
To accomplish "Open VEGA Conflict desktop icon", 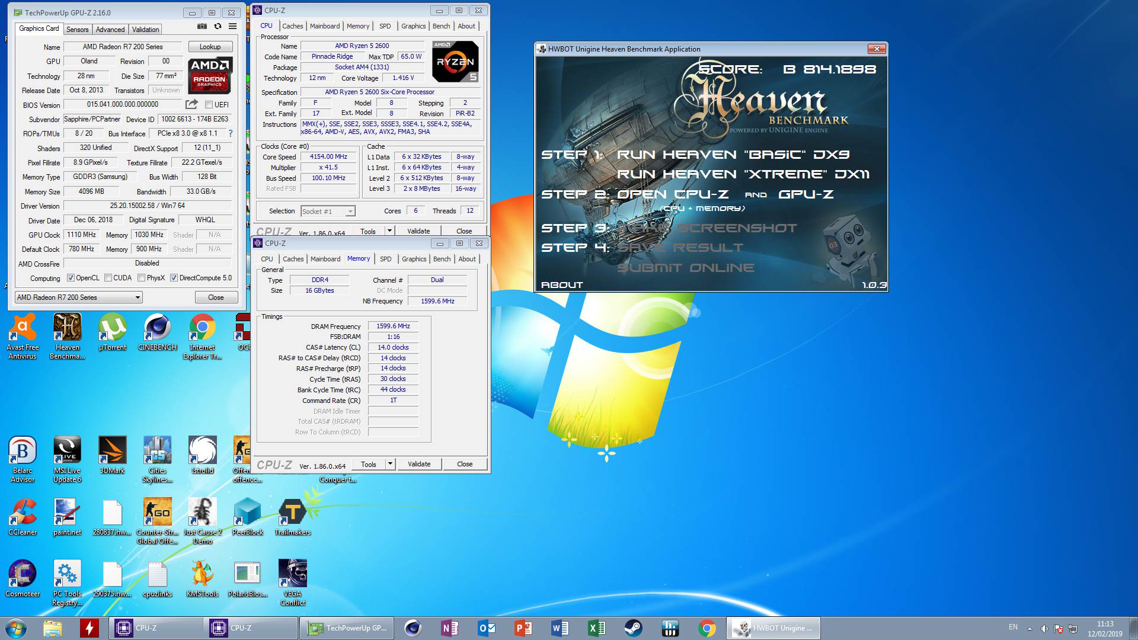I will pos(293,583).
